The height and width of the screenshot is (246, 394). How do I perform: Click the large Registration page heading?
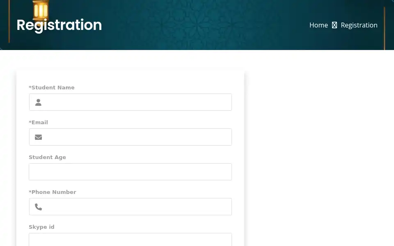[x=59, y=25]
